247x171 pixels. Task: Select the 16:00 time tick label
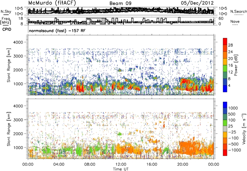point(152,165)
